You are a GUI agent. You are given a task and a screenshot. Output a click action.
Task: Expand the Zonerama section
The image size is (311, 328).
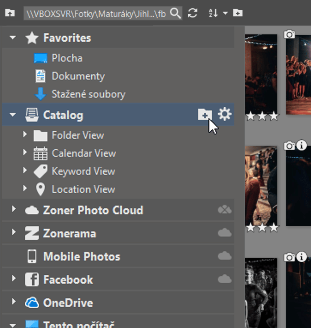click(14, 232)
